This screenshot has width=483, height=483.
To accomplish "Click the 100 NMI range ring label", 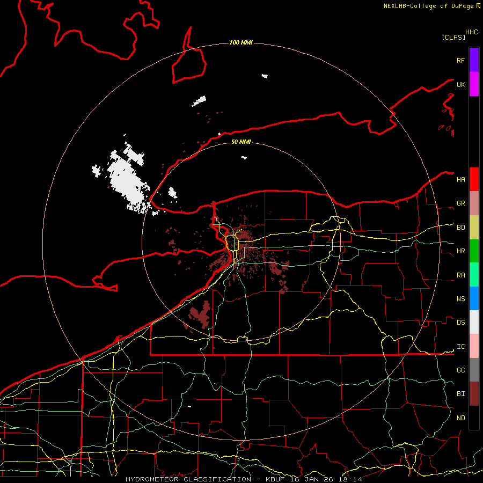I will pyautogui.click(x=241, y=42).
